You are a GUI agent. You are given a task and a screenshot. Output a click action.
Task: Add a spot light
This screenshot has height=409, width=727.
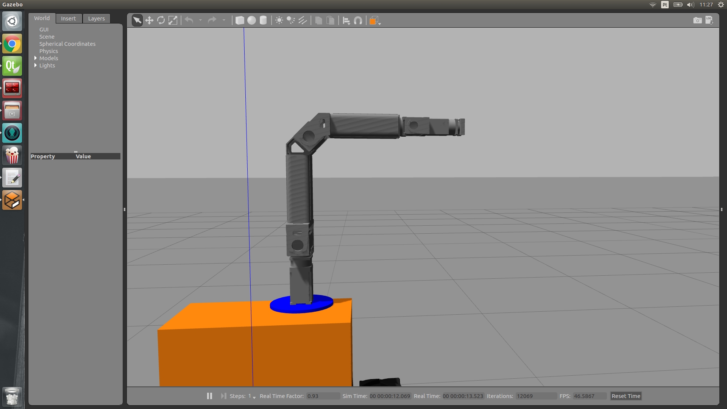click(291, 20)
